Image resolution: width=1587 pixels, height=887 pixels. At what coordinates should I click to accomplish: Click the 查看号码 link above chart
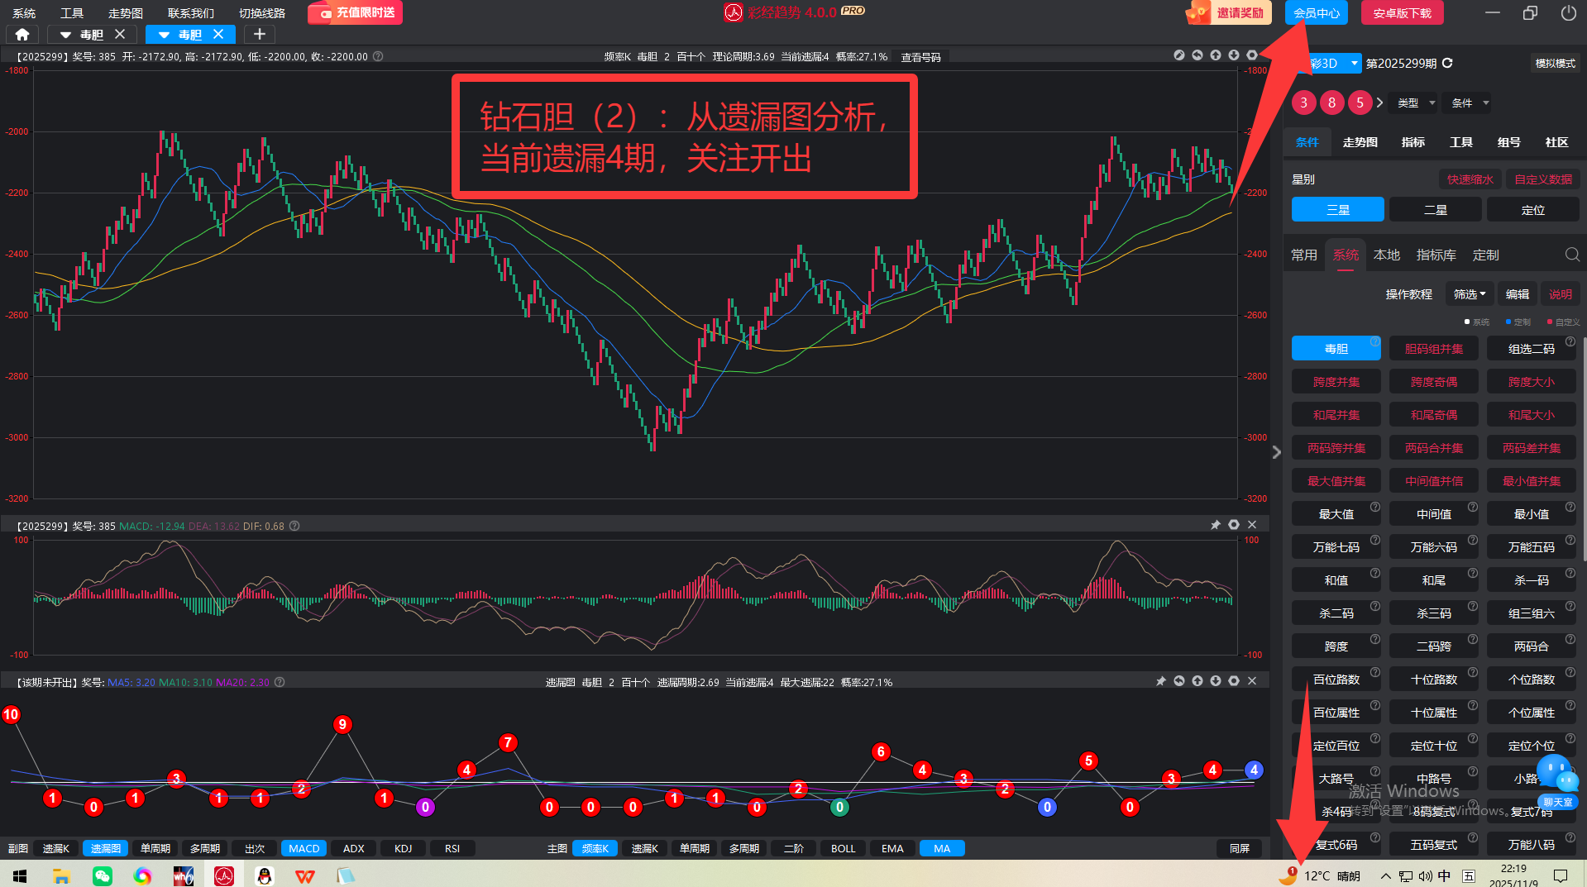(920, 57)
